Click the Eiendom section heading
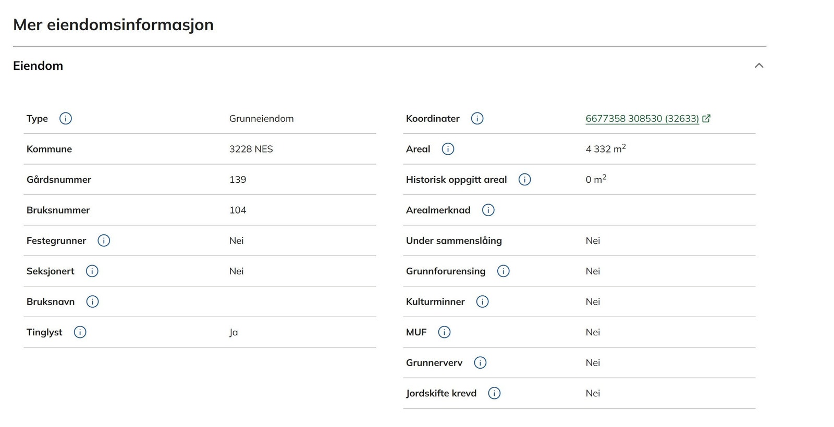This screenshot has width=834, height=427. click(38, 66)
